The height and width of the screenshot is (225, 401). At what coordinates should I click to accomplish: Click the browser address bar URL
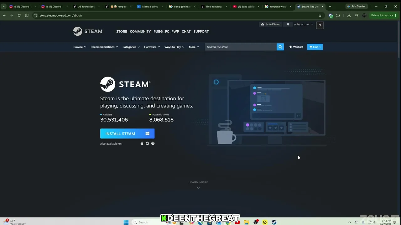pos(61,15)
